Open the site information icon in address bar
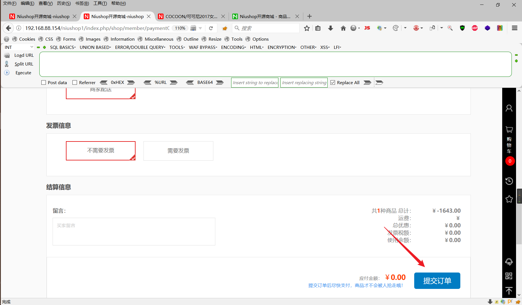 click(19, 28)
